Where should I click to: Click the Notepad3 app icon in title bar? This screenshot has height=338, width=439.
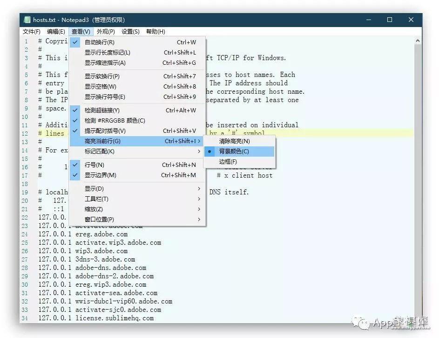27,20
